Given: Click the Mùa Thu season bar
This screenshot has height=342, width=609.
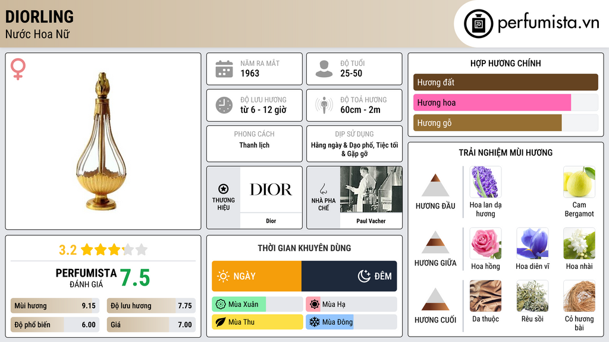Looking at the screenshot, I should point(257,322).
